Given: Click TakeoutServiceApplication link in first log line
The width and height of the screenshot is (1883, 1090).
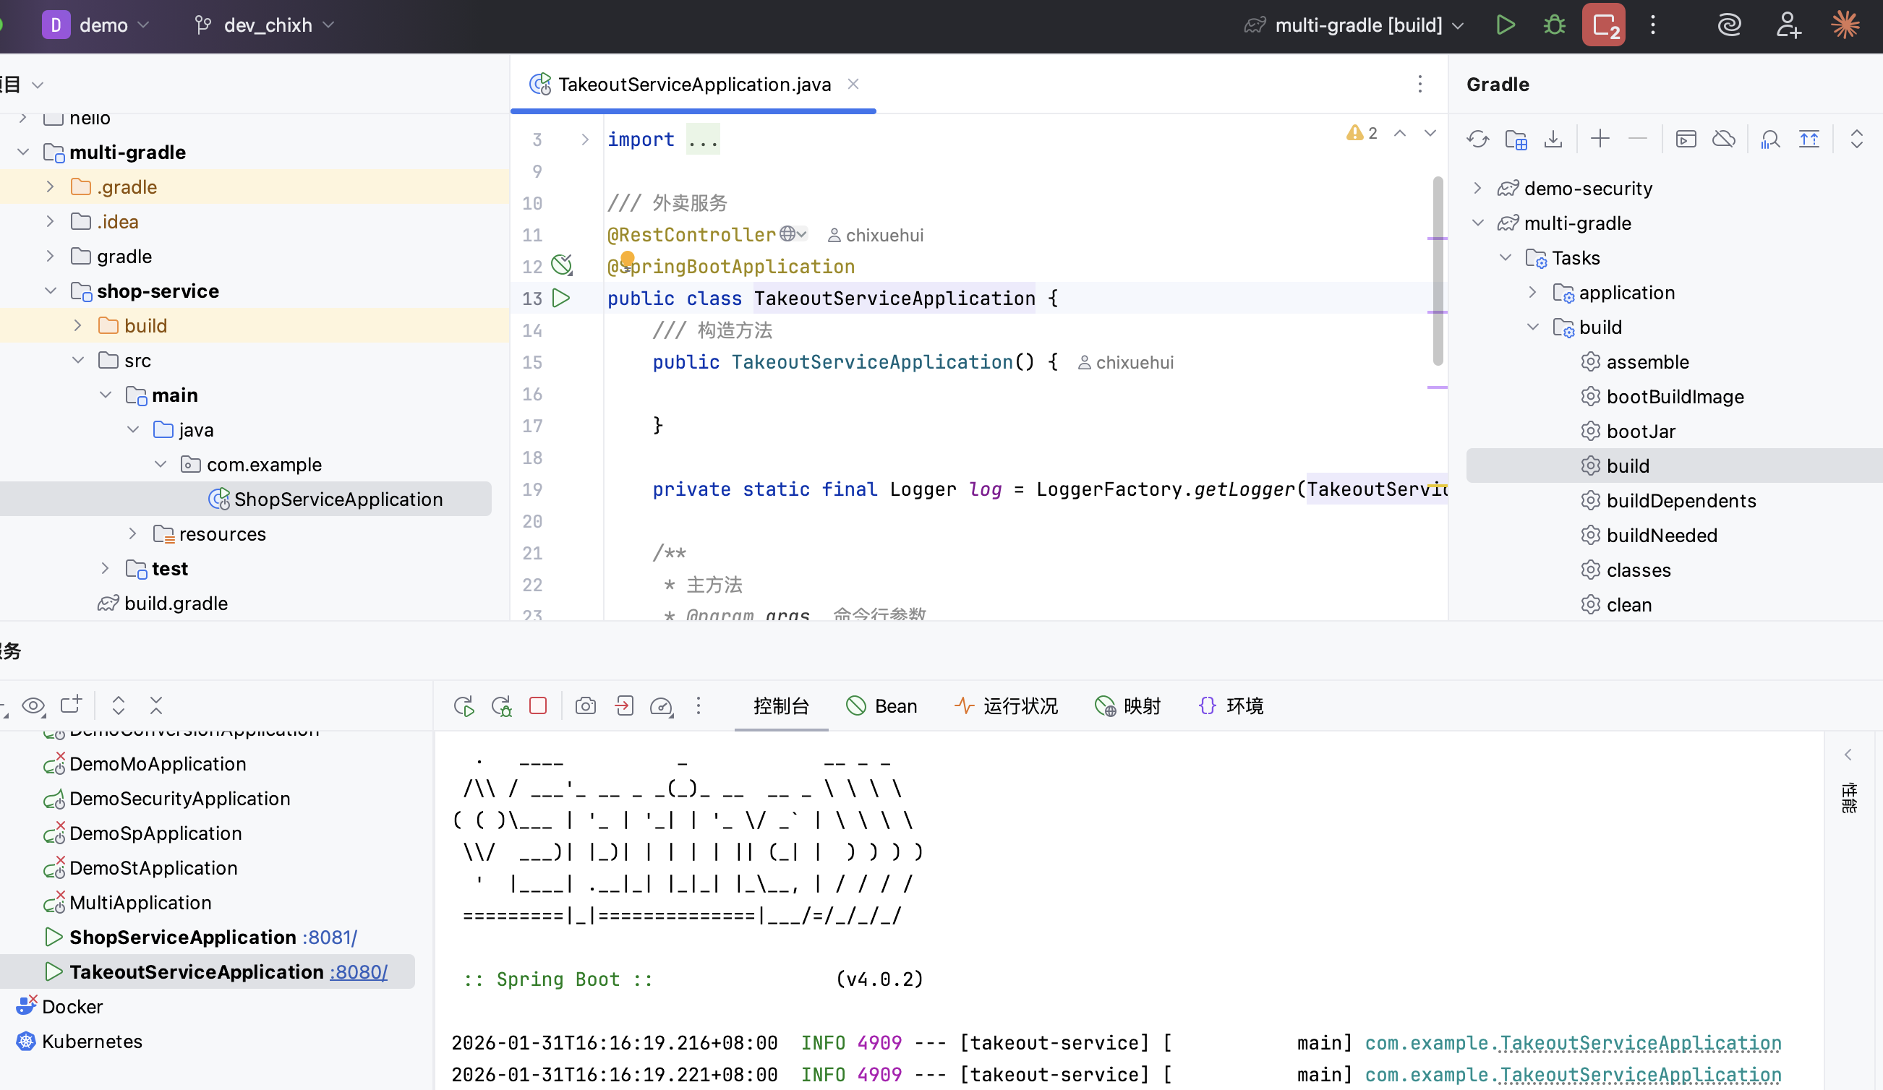Looking at the screenshot, I should tap(1640, 1043).
